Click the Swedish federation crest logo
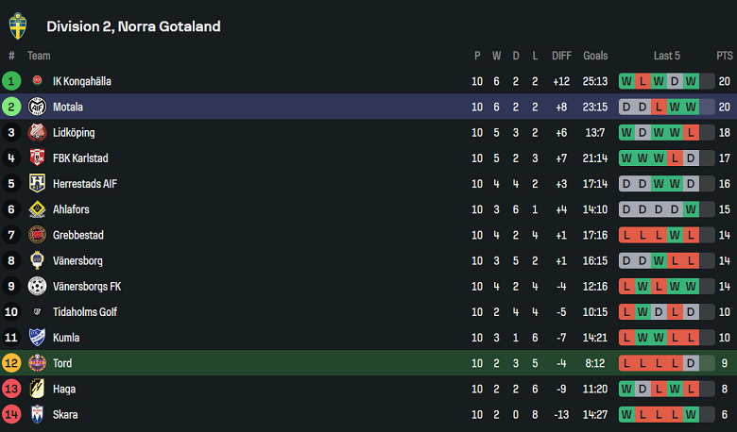 pos(18,26)
